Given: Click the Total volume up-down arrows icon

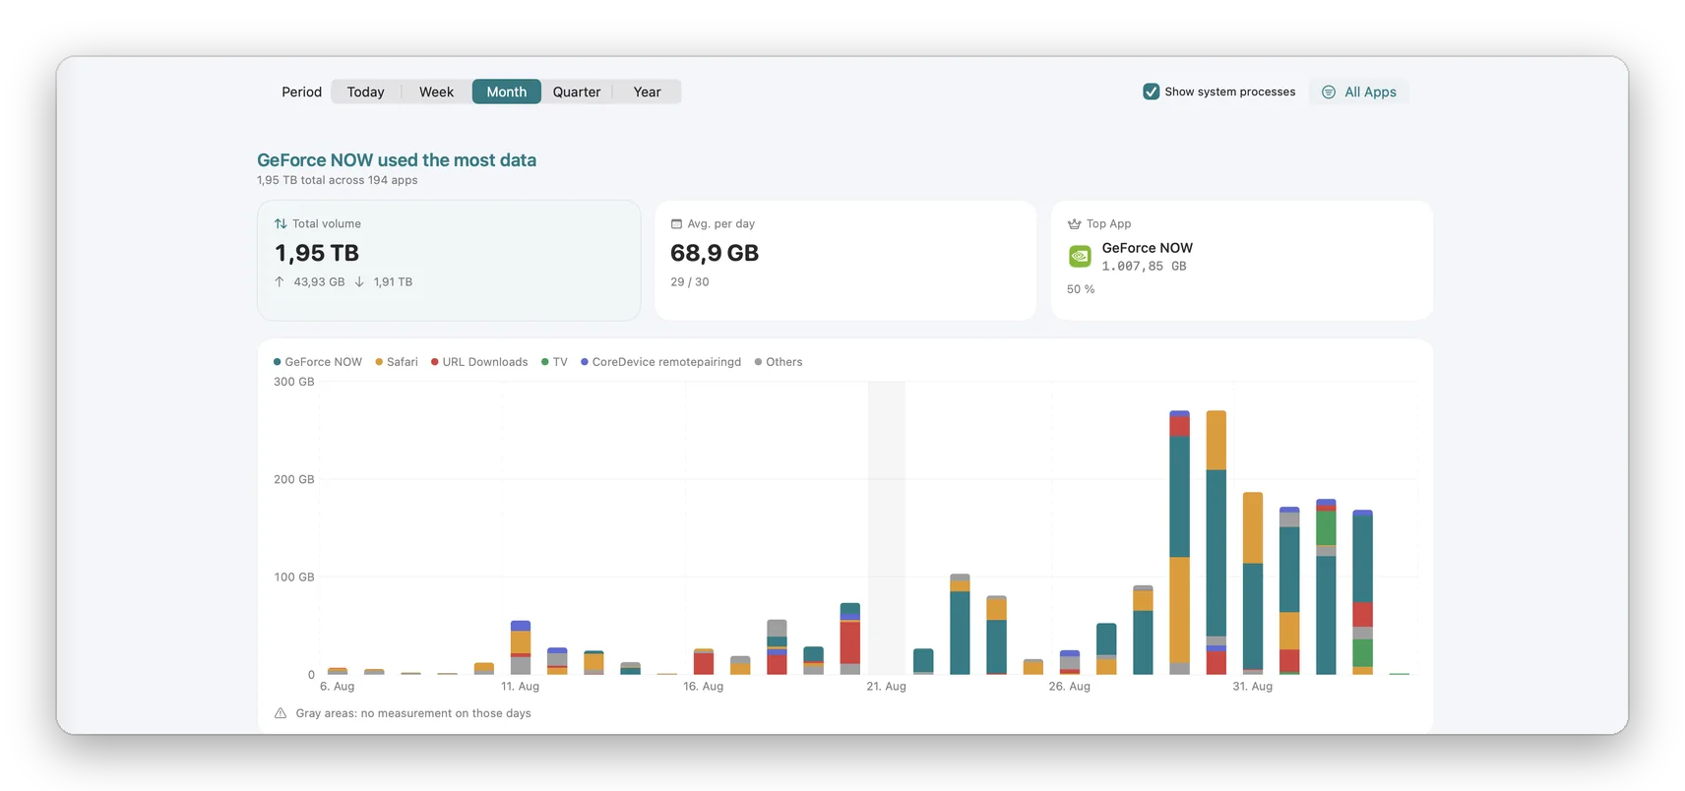Looking at the screenshot, I should point(281,224).
